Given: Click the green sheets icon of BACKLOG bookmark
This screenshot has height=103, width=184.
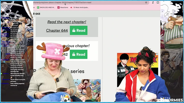Looking at the screenshot, I should 38,7.
